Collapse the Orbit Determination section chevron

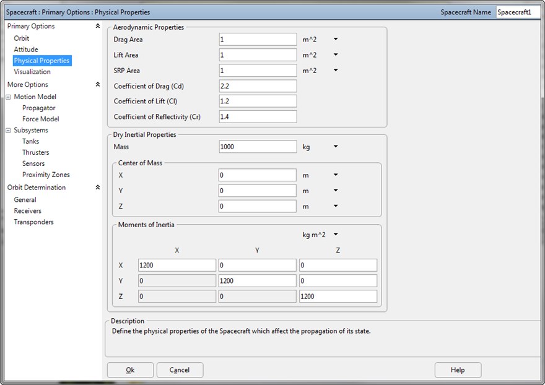tap(98, 188)
